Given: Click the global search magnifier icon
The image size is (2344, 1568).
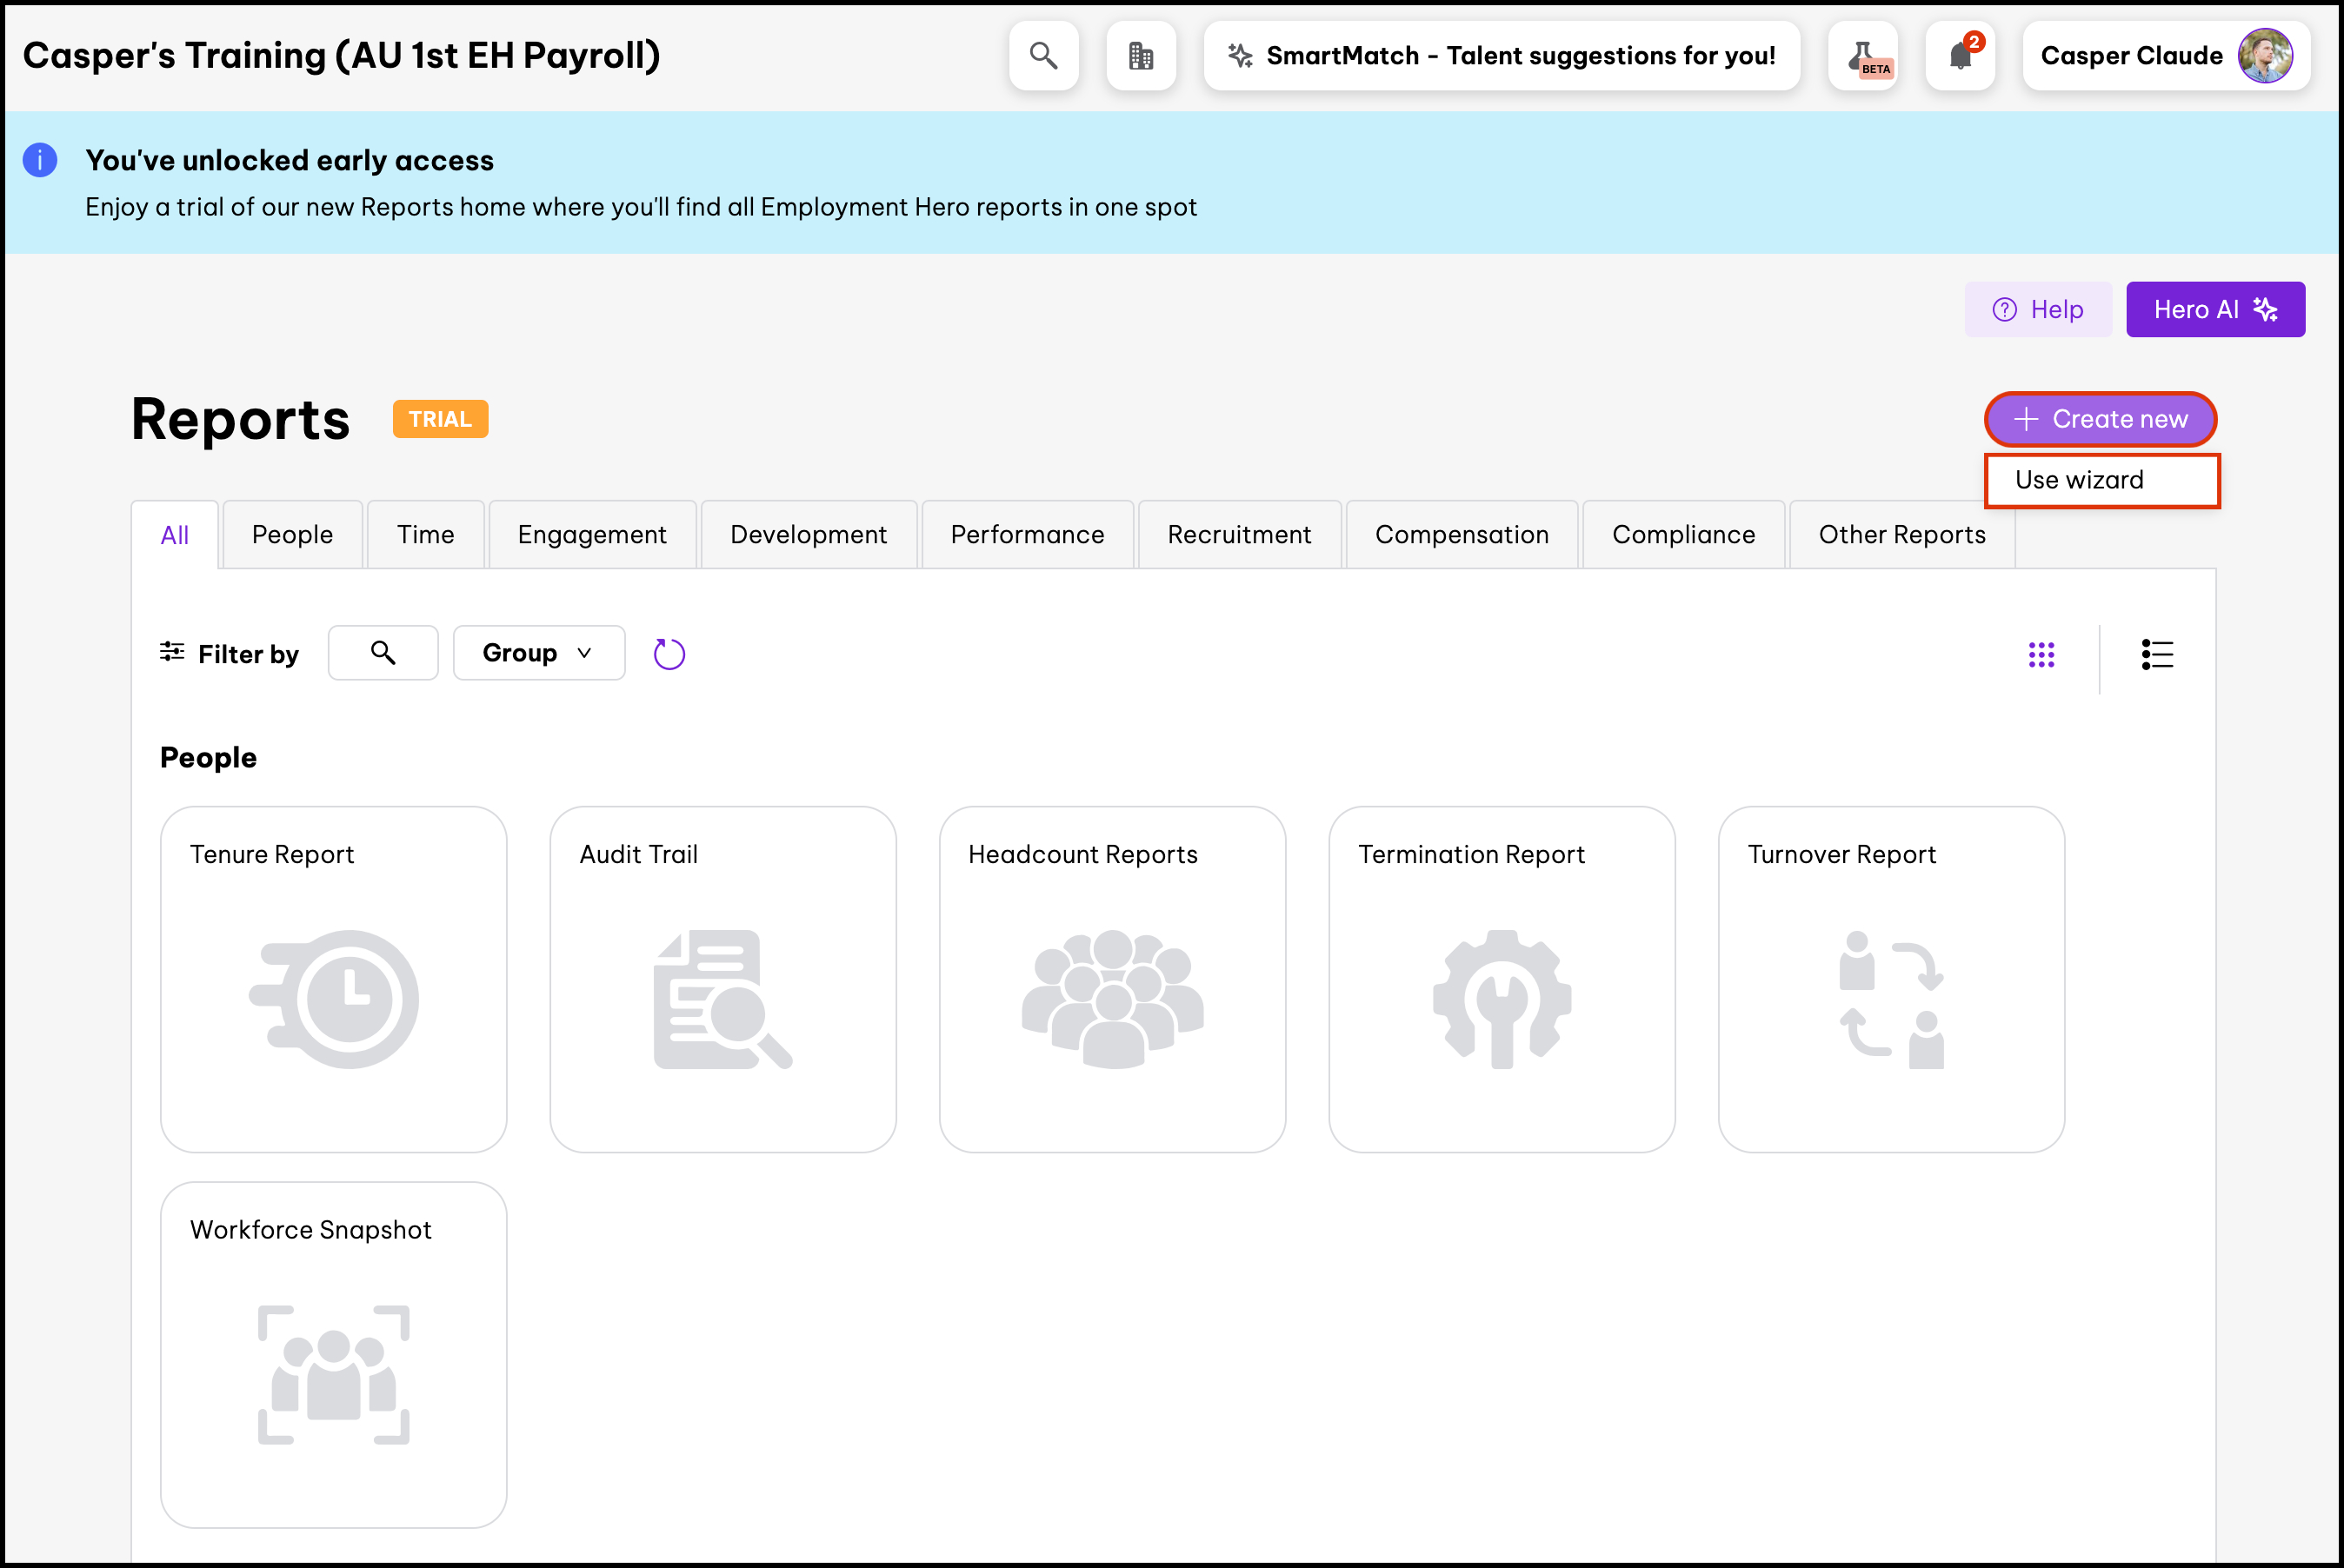Looking at the screenshot, I should pyautogui.click(x=1043, y=56).
